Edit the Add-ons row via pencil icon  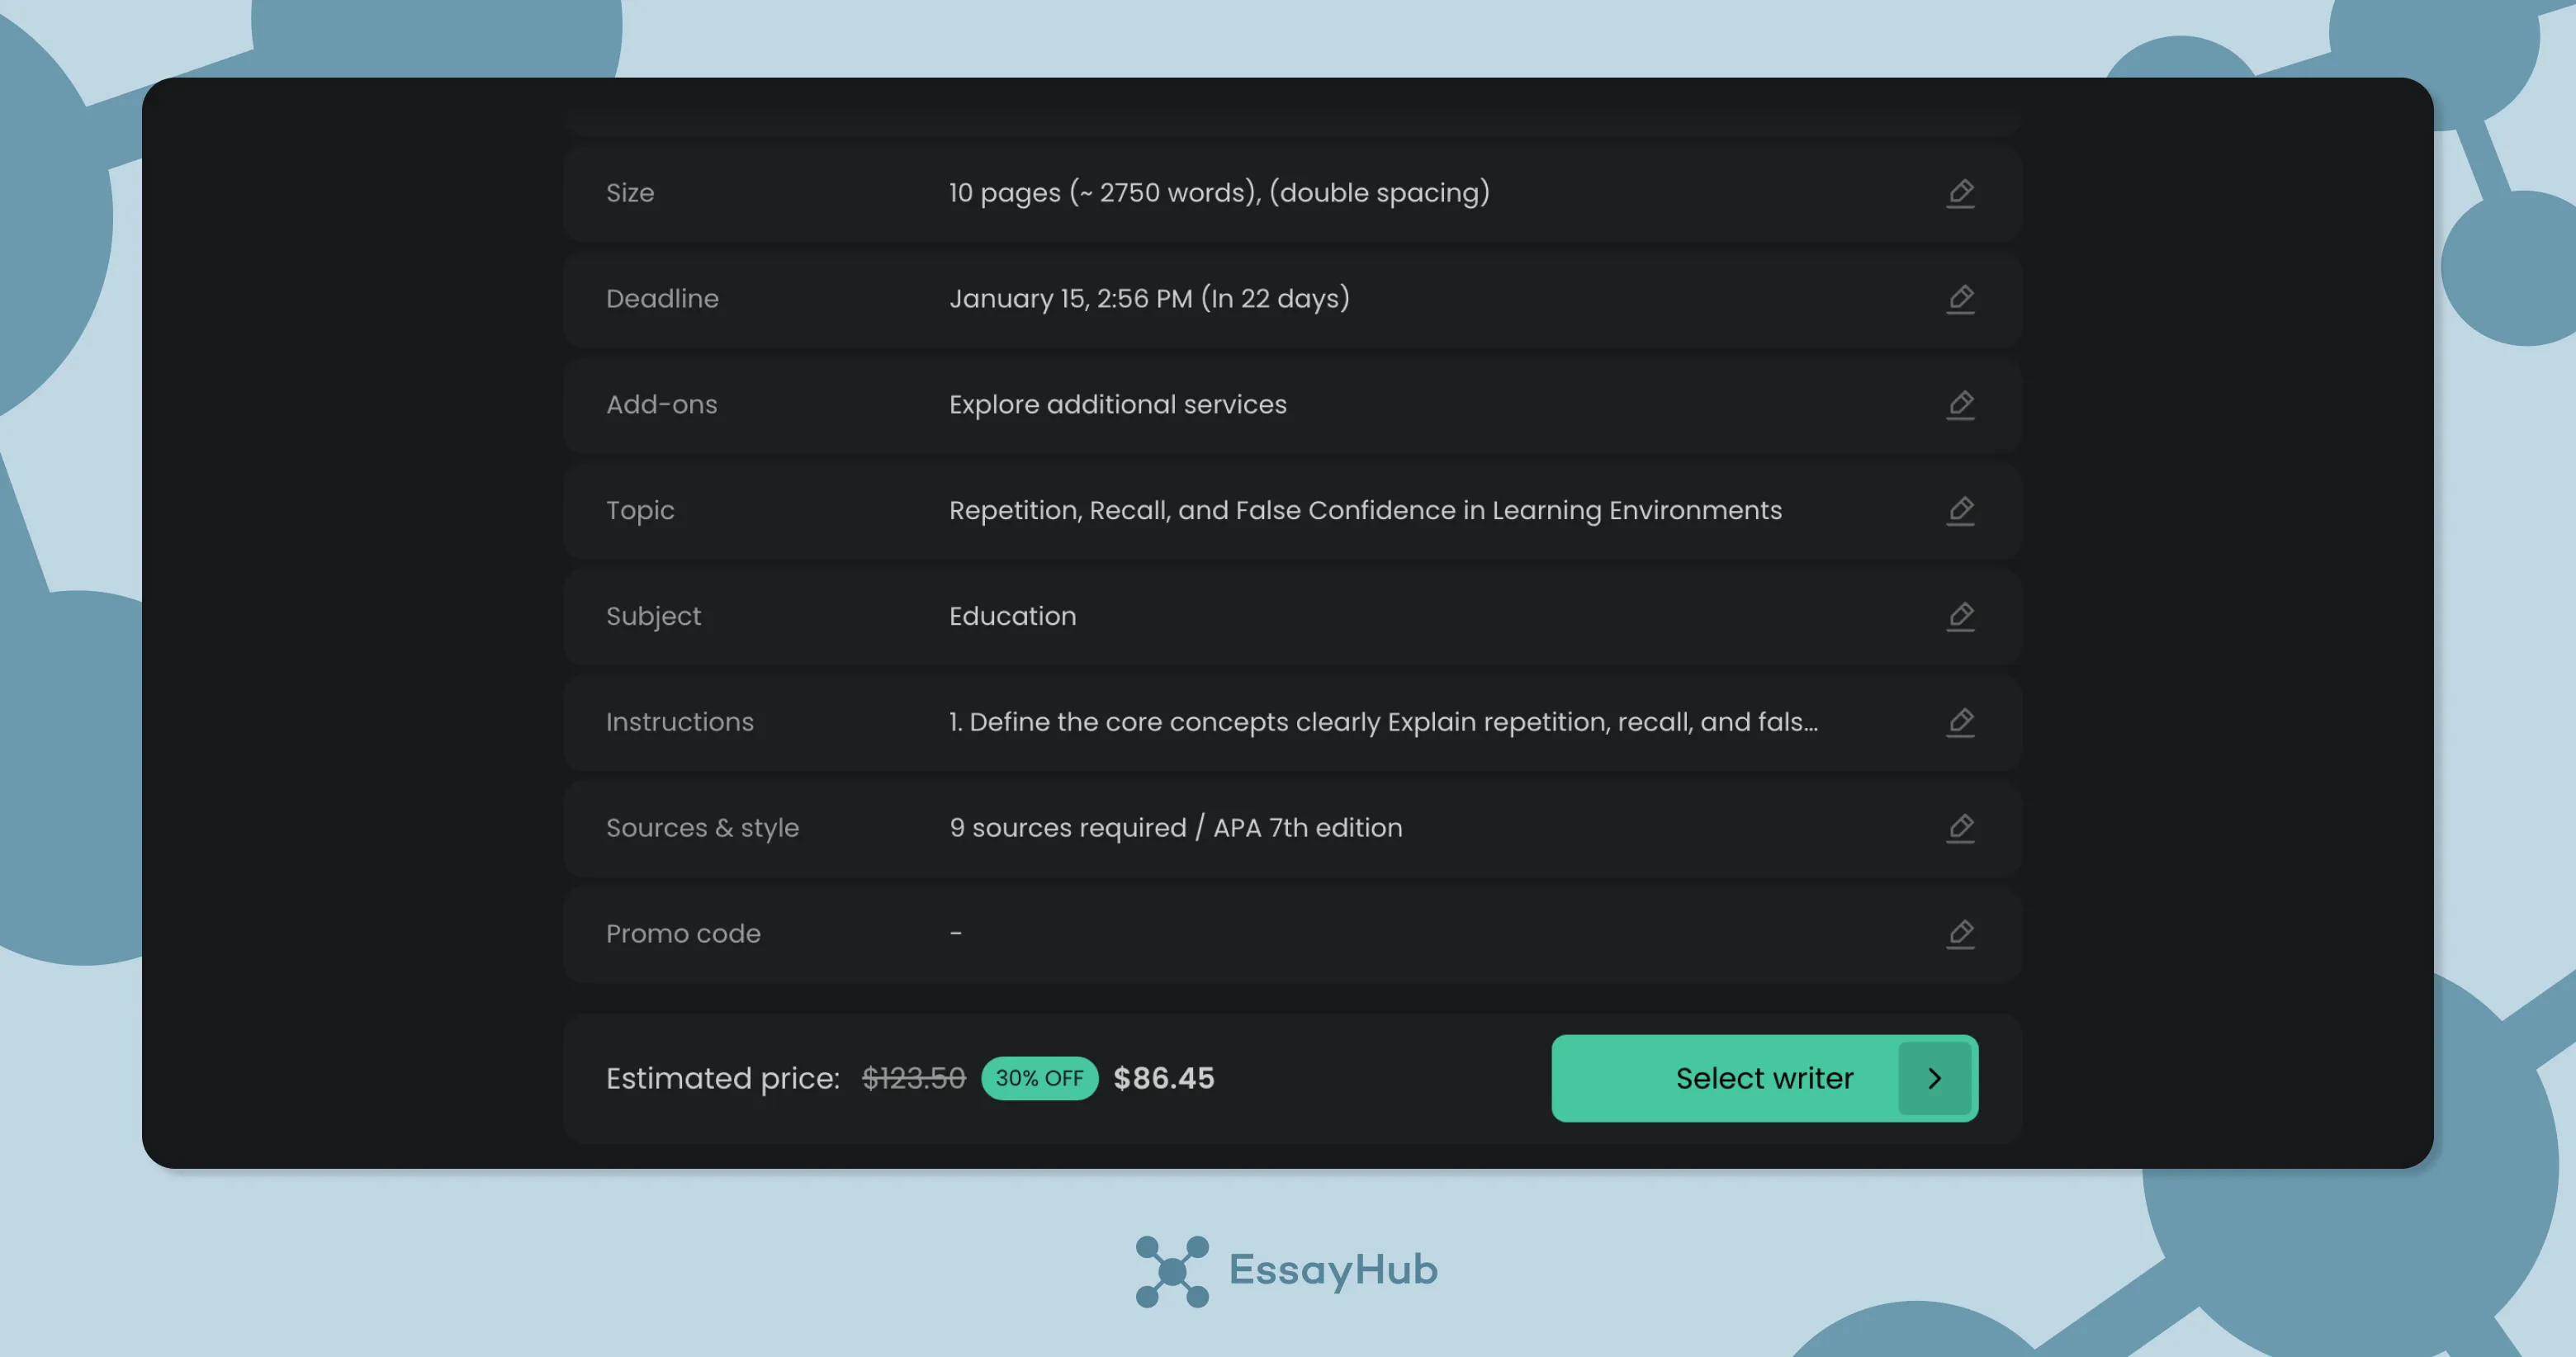(x=1960, y=405)
